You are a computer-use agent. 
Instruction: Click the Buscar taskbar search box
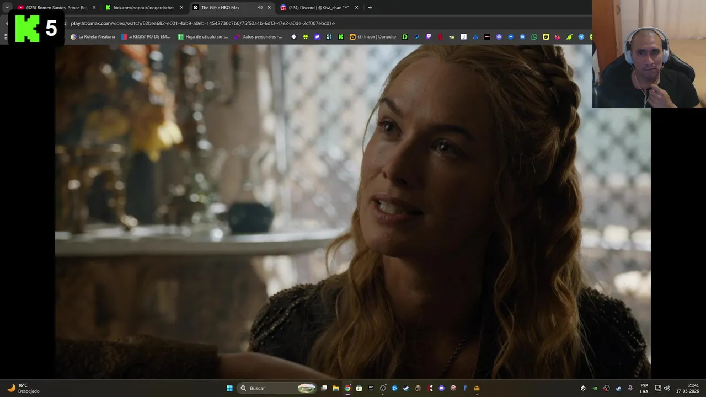[278, 388]
